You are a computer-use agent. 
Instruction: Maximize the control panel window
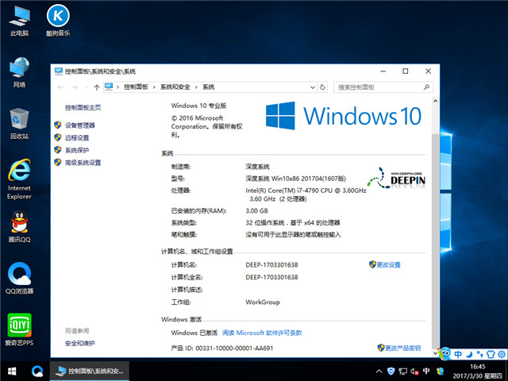tap(406, 71)
